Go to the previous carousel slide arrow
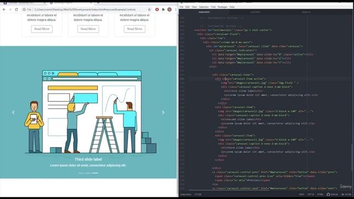The width and height of the screenshot is (354, 199). pos(13,112)
